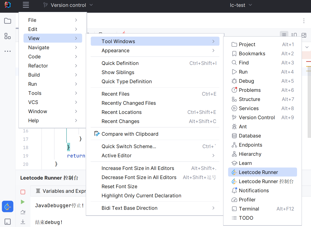Click the blue Leetcode icon in left sidebar
This screenshot has width=311, height=227.
pos(8,206)
